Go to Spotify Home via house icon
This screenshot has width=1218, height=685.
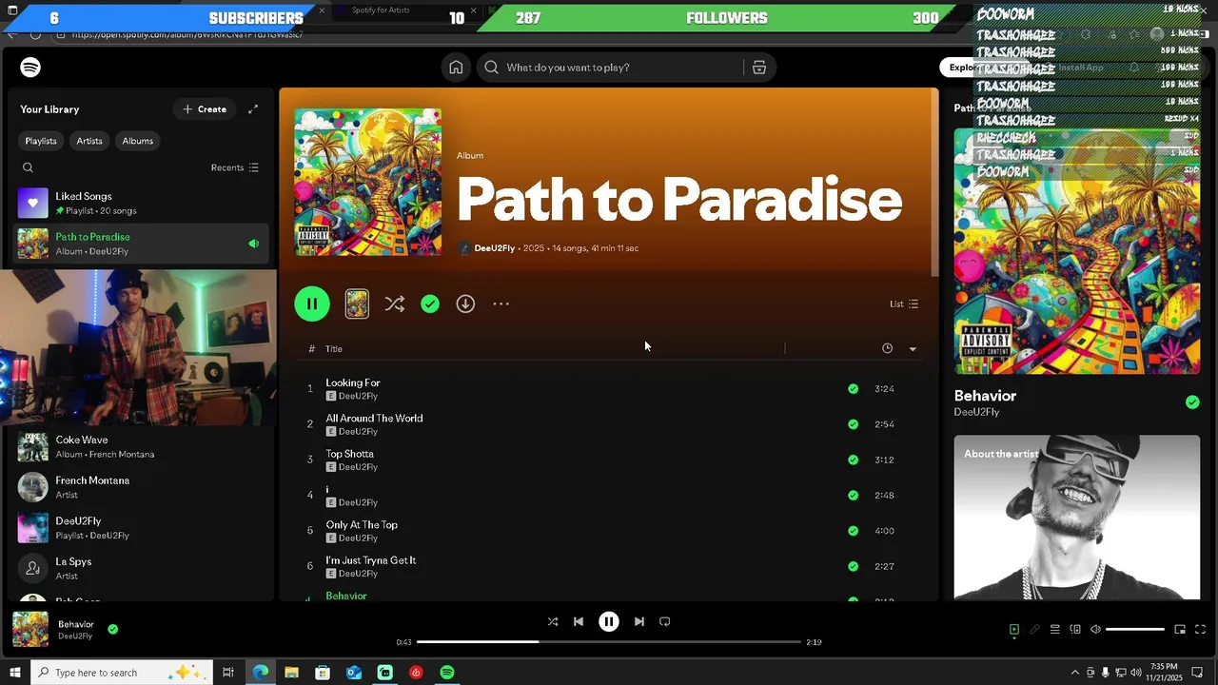pyautogui.click(x=456, y=68)
